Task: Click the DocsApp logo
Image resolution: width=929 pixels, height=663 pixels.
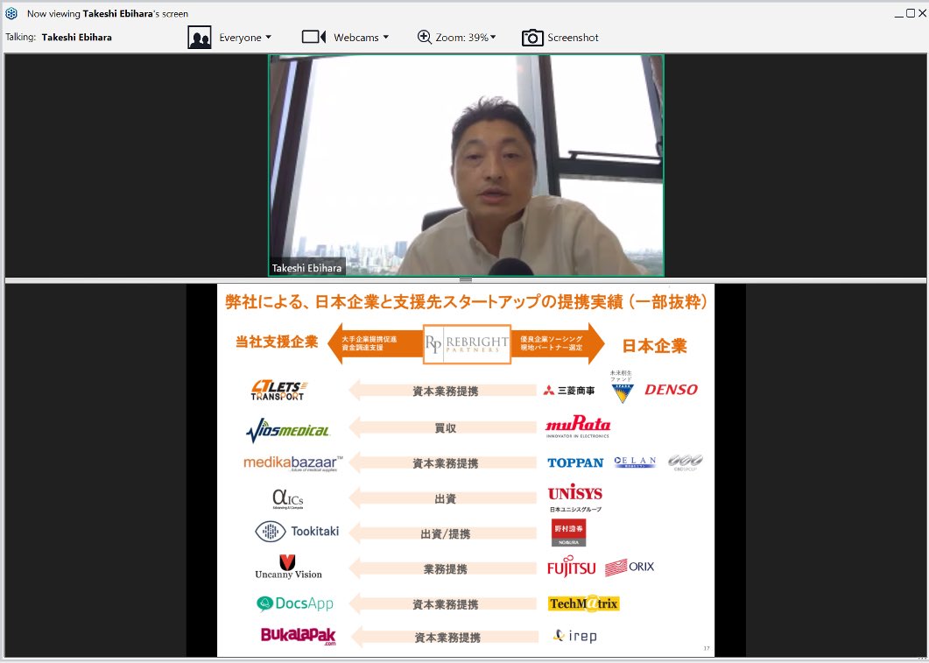Action: click(x=294, y=603)
